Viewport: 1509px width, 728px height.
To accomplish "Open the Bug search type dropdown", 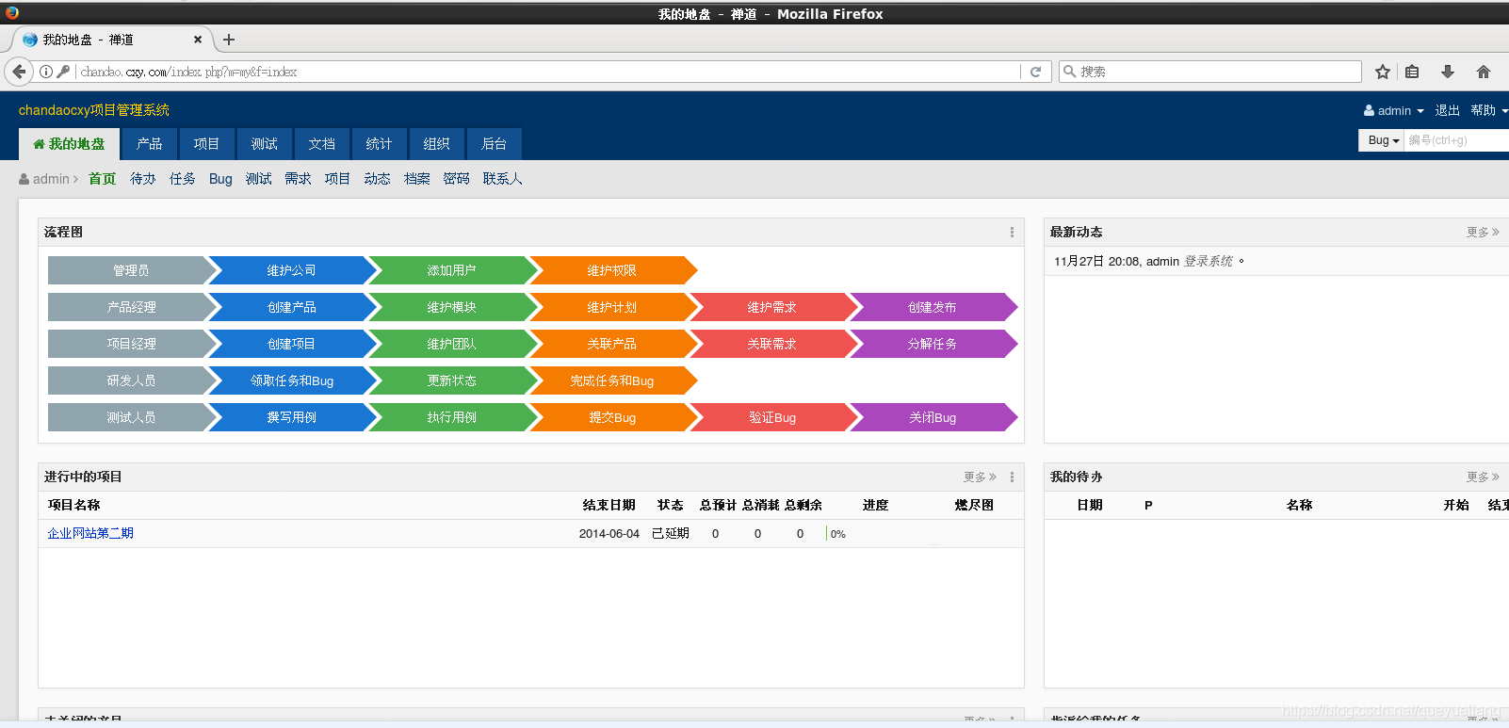I will pyautogui.click(x=1382, y=140).
